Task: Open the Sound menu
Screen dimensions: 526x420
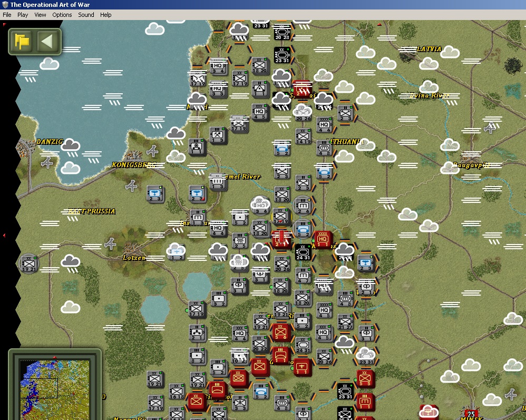Action: tap(86, 15)
